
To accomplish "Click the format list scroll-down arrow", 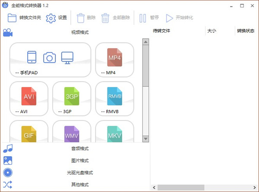I will pos(146,139).
